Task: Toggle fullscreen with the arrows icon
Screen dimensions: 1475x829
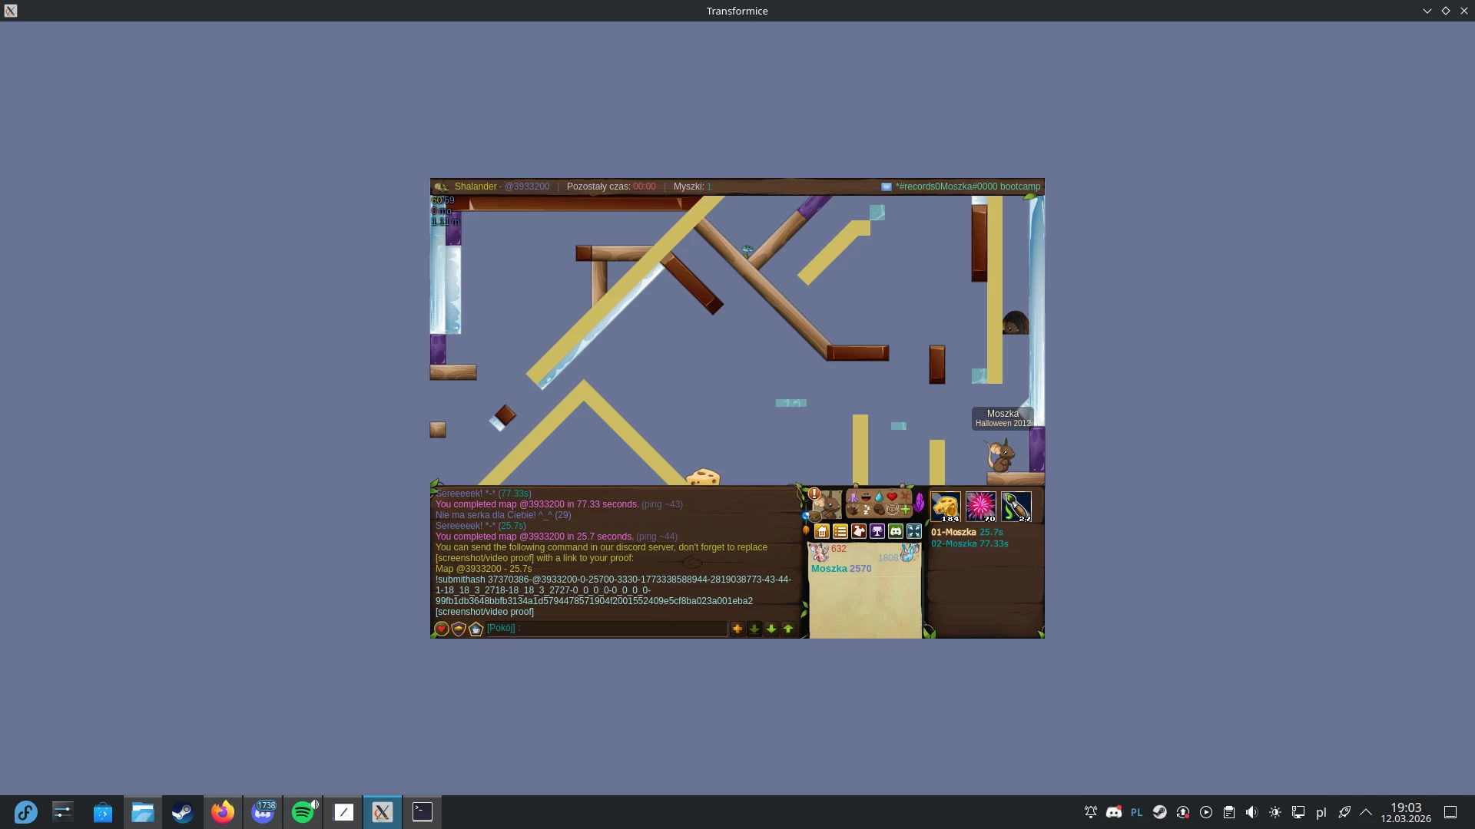Action: tap(914, 531)
